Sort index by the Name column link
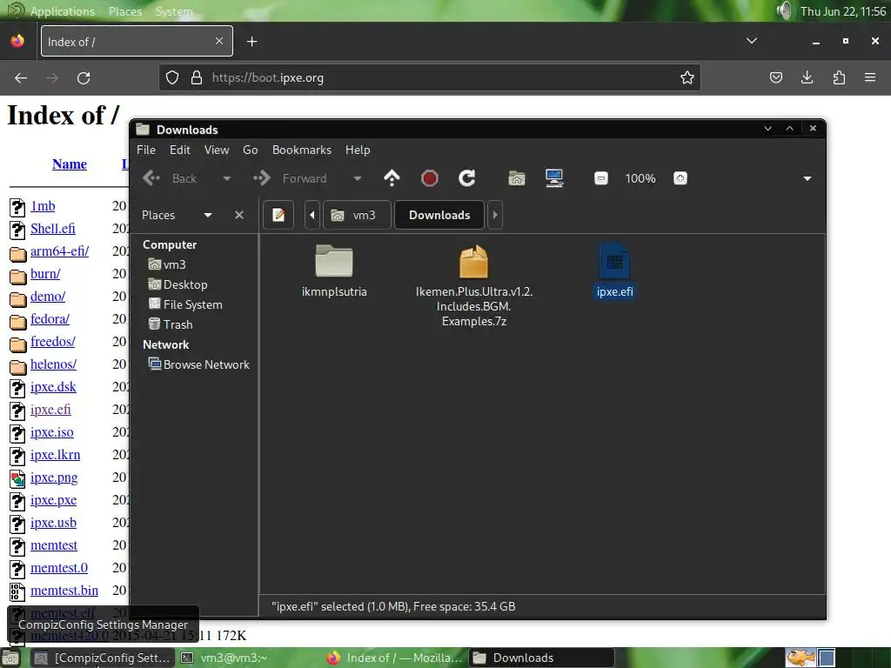This screenshot has height=668, width=891. tap(70, 164)
